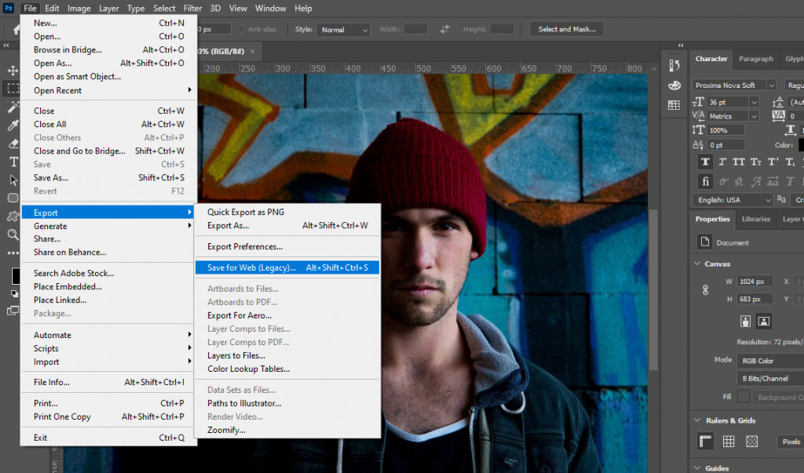This screenshot has height=473, width=804.
Task: Switch to the Paragraph tab
Action: 756,59
